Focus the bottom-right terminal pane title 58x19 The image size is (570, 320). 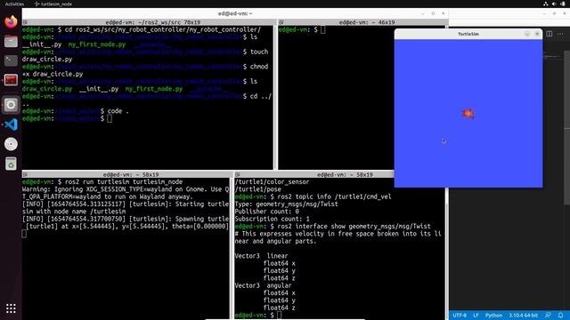point(345,174)
